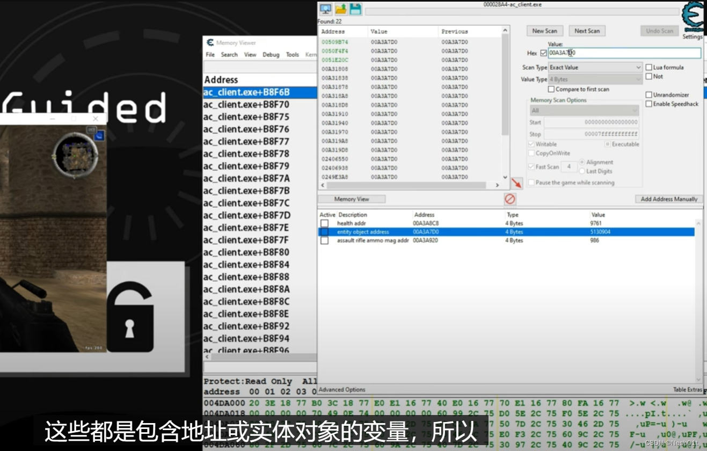
Task: Enable the Lua formula checkbox
Action: tap(649, 68)
